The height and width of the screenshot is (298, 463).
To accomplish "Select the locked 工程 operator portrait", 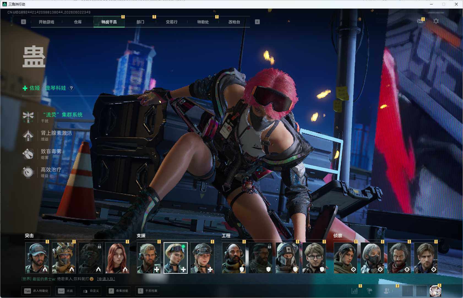I will coord(261,258).
